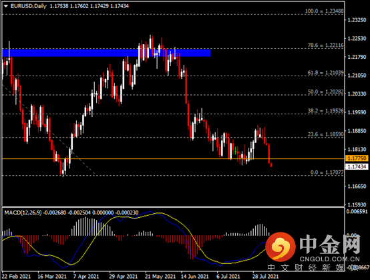This screenshot has height=280, width=370.
Task: Click the 21 May 2021 date marker
Action: point(160,276)
